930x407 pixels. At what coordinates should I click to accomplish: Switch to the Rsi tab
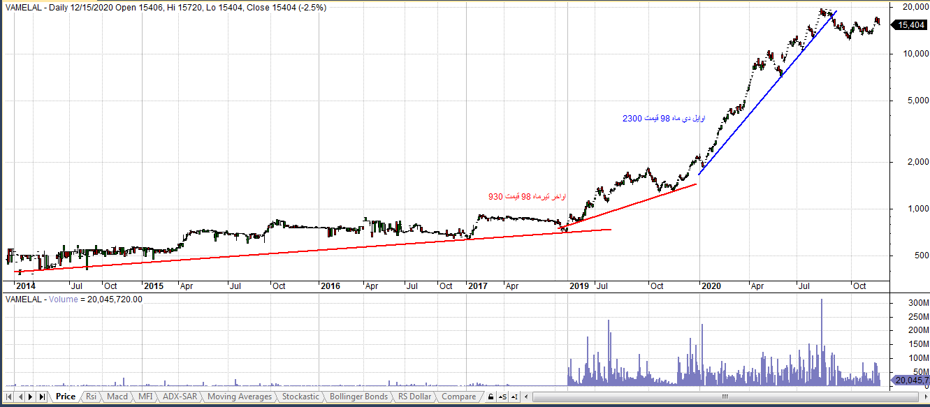pos(91,397)
